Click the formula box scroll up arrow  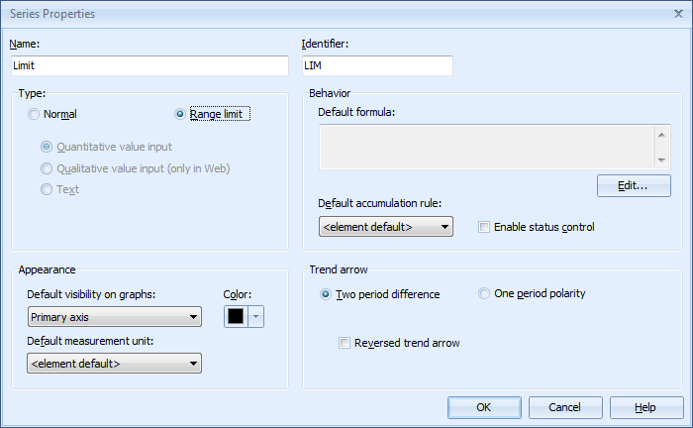[x=662, y=133]
